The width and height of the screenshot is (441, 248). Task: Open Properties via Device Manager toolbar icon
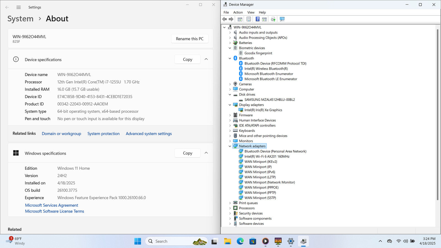tap(249, 19)
